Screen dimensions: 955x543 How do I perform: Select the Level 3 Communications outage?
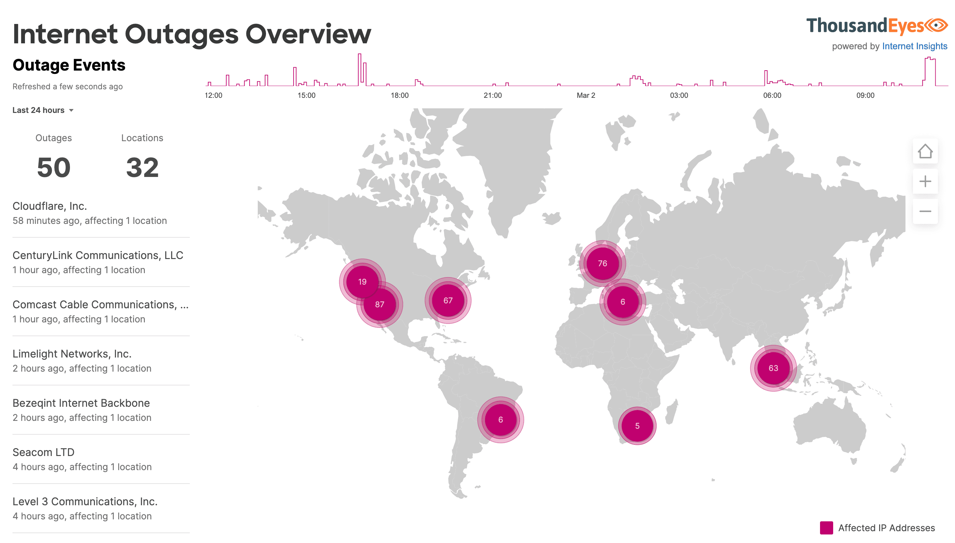(101, 508)
